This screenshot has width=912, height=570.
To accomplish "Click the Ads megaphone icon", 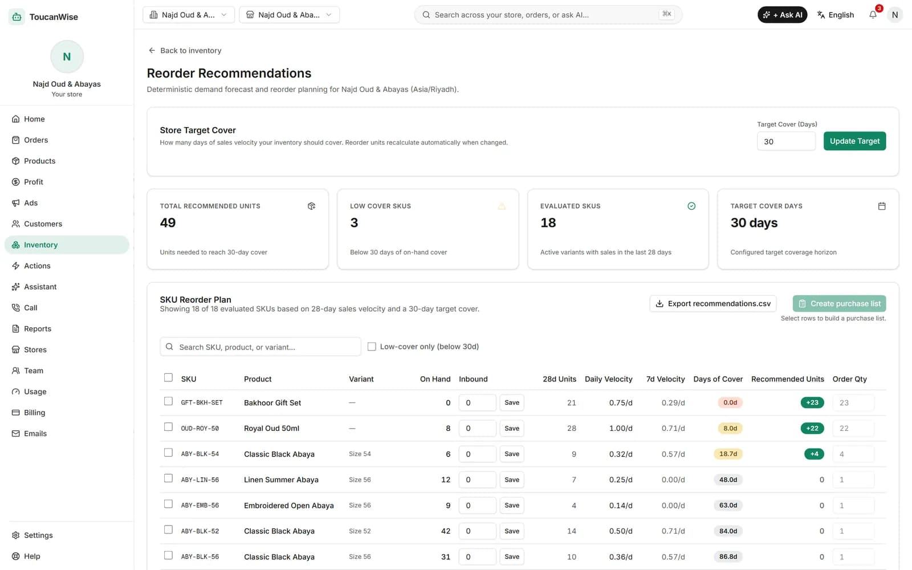I will (16, 203).
